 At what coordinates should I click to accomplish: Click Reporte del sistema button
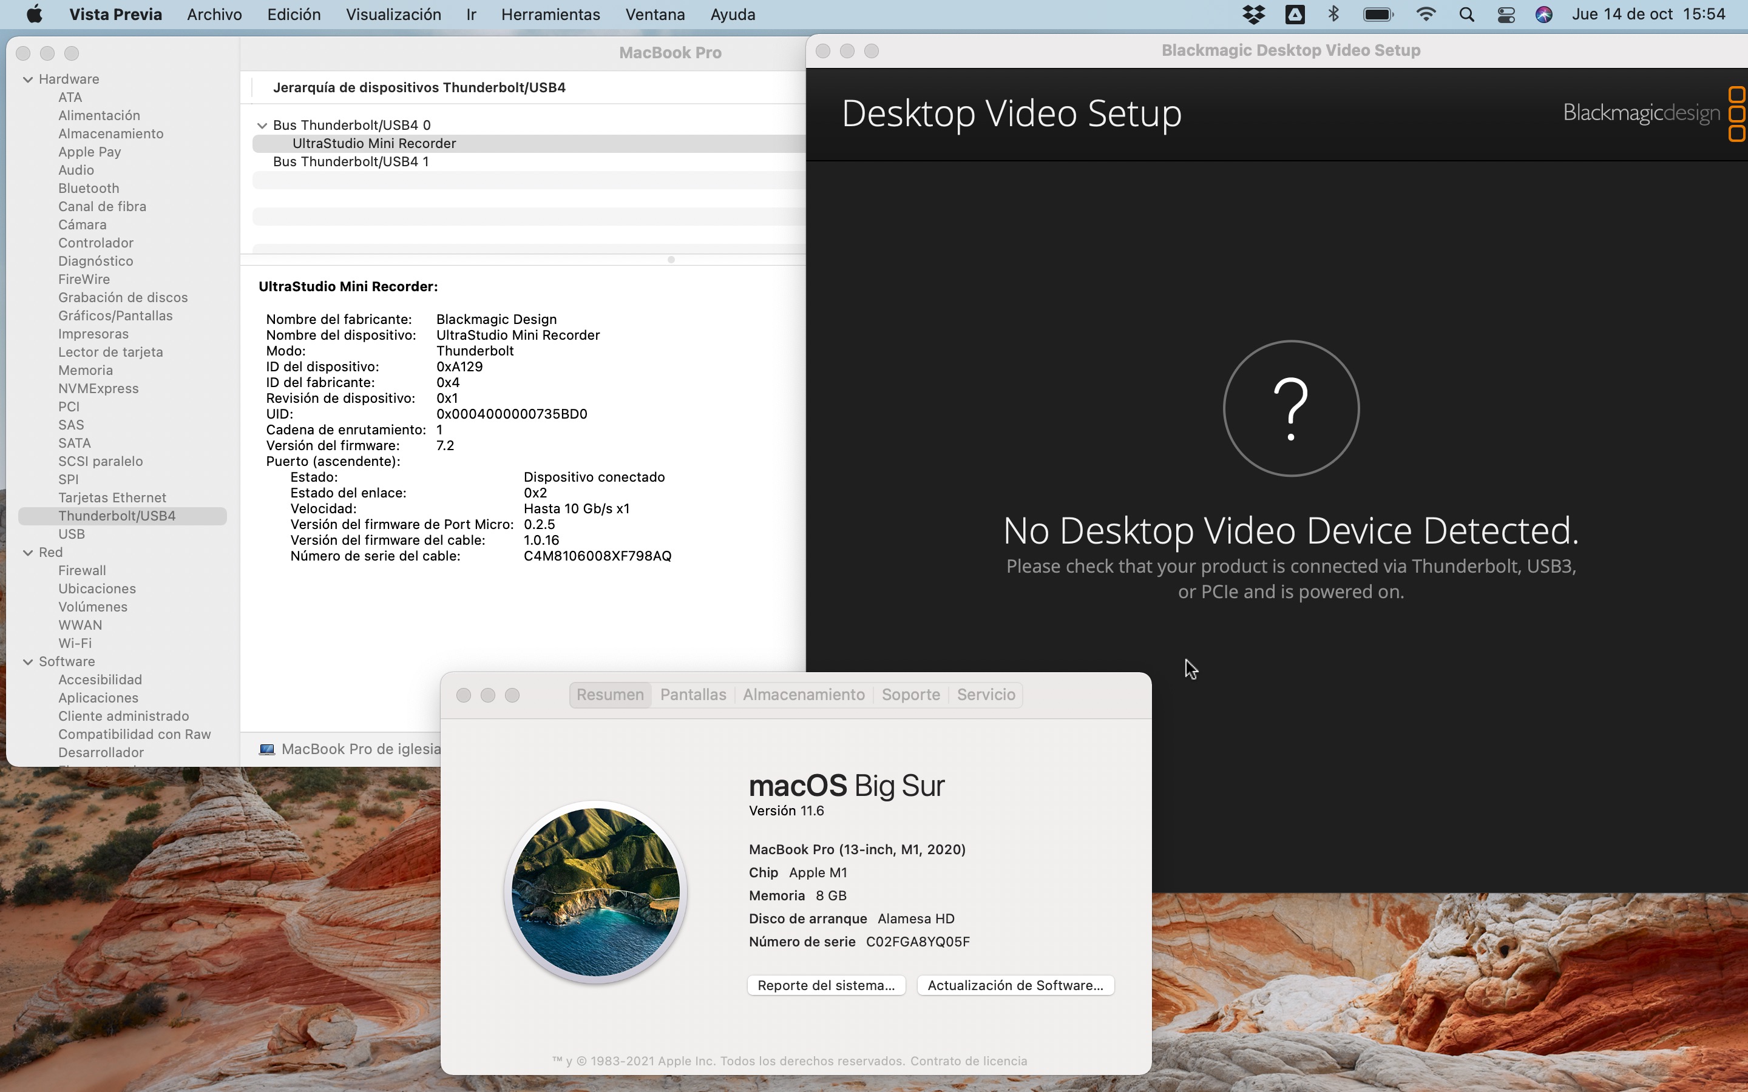tap(826, 985)
